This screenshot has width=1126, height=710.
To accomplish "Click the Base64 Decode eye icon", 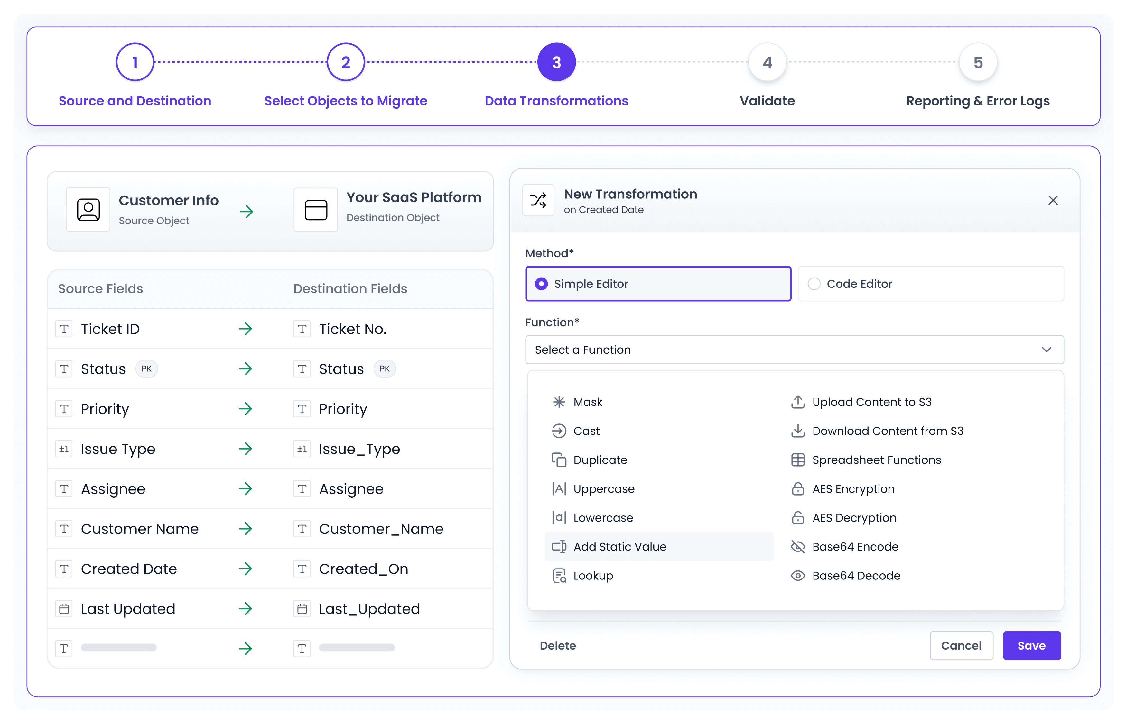I will tap(798, 576).
